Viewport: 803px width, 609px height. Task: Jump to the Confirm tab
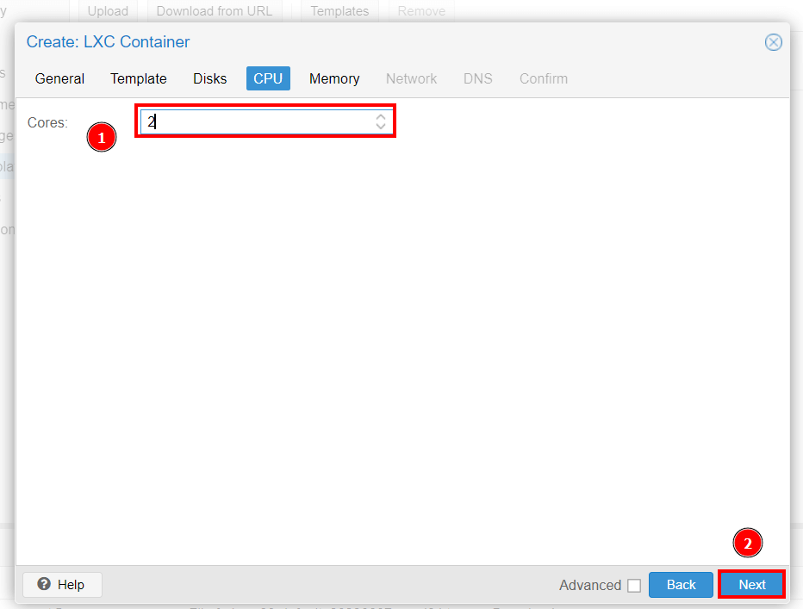point(543,78)
